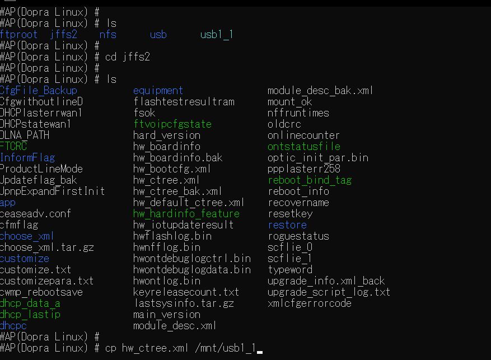491x360 pixels.
Task: Click the equipment directory in the listing
Action: [158, 90]
